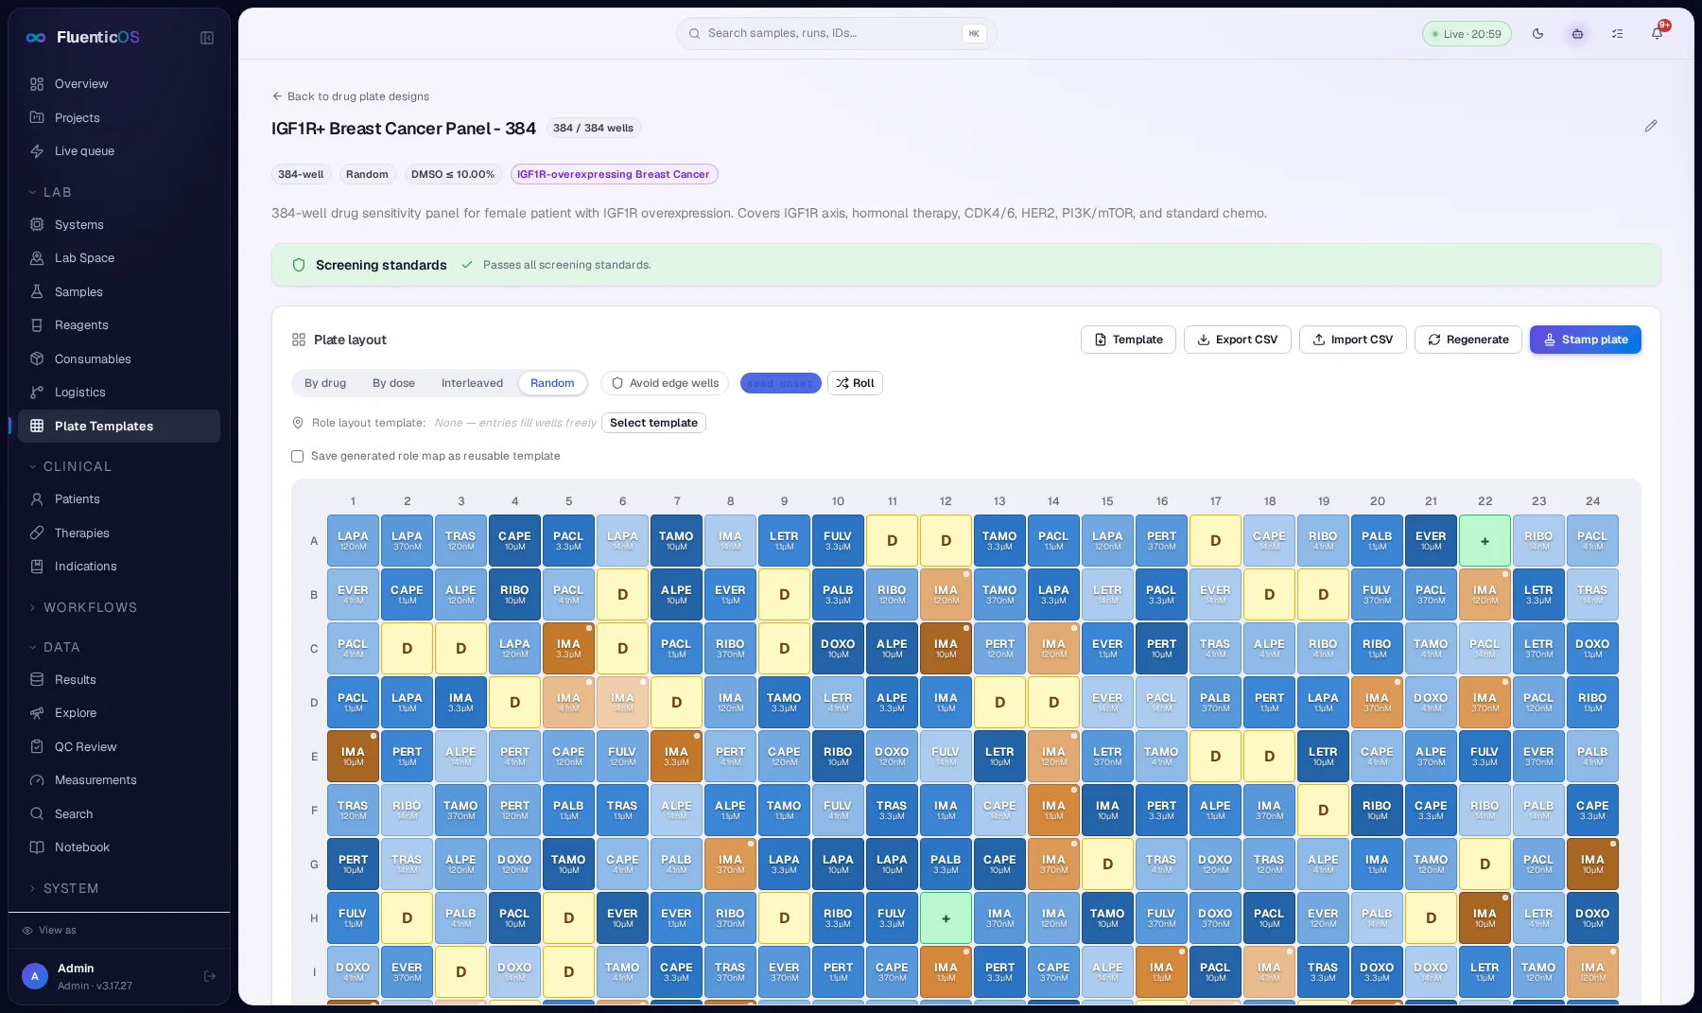Open Plate Templates in sidebar
Image resolution: width=1702 pixels, height=1013 pixels.
pyautogui.click(x=119, y=427)
